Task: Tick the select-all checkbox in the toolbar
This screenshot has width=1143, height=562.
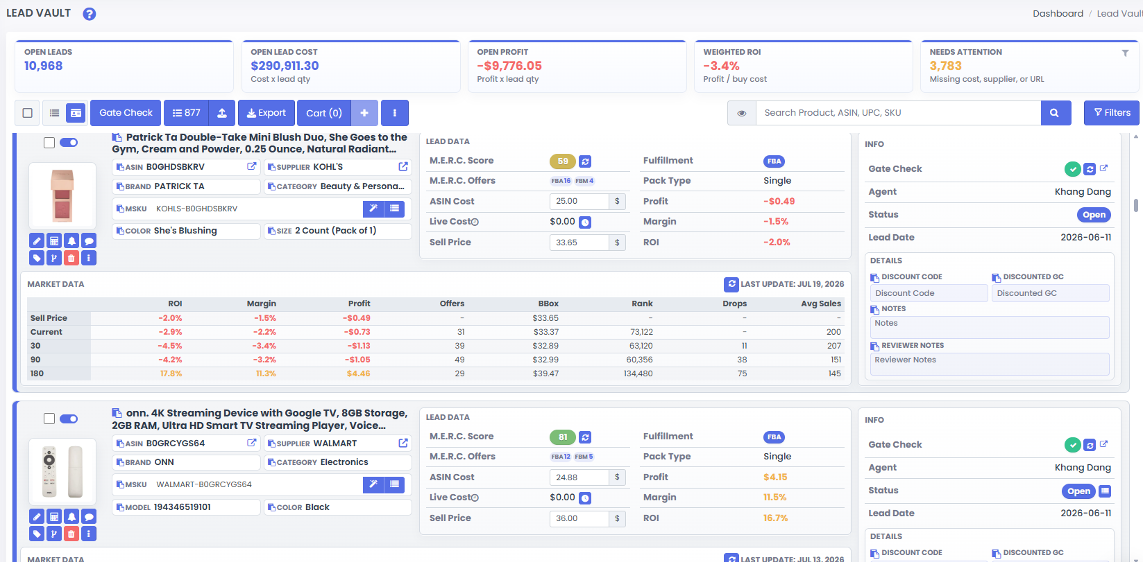Action: point(28,113)
